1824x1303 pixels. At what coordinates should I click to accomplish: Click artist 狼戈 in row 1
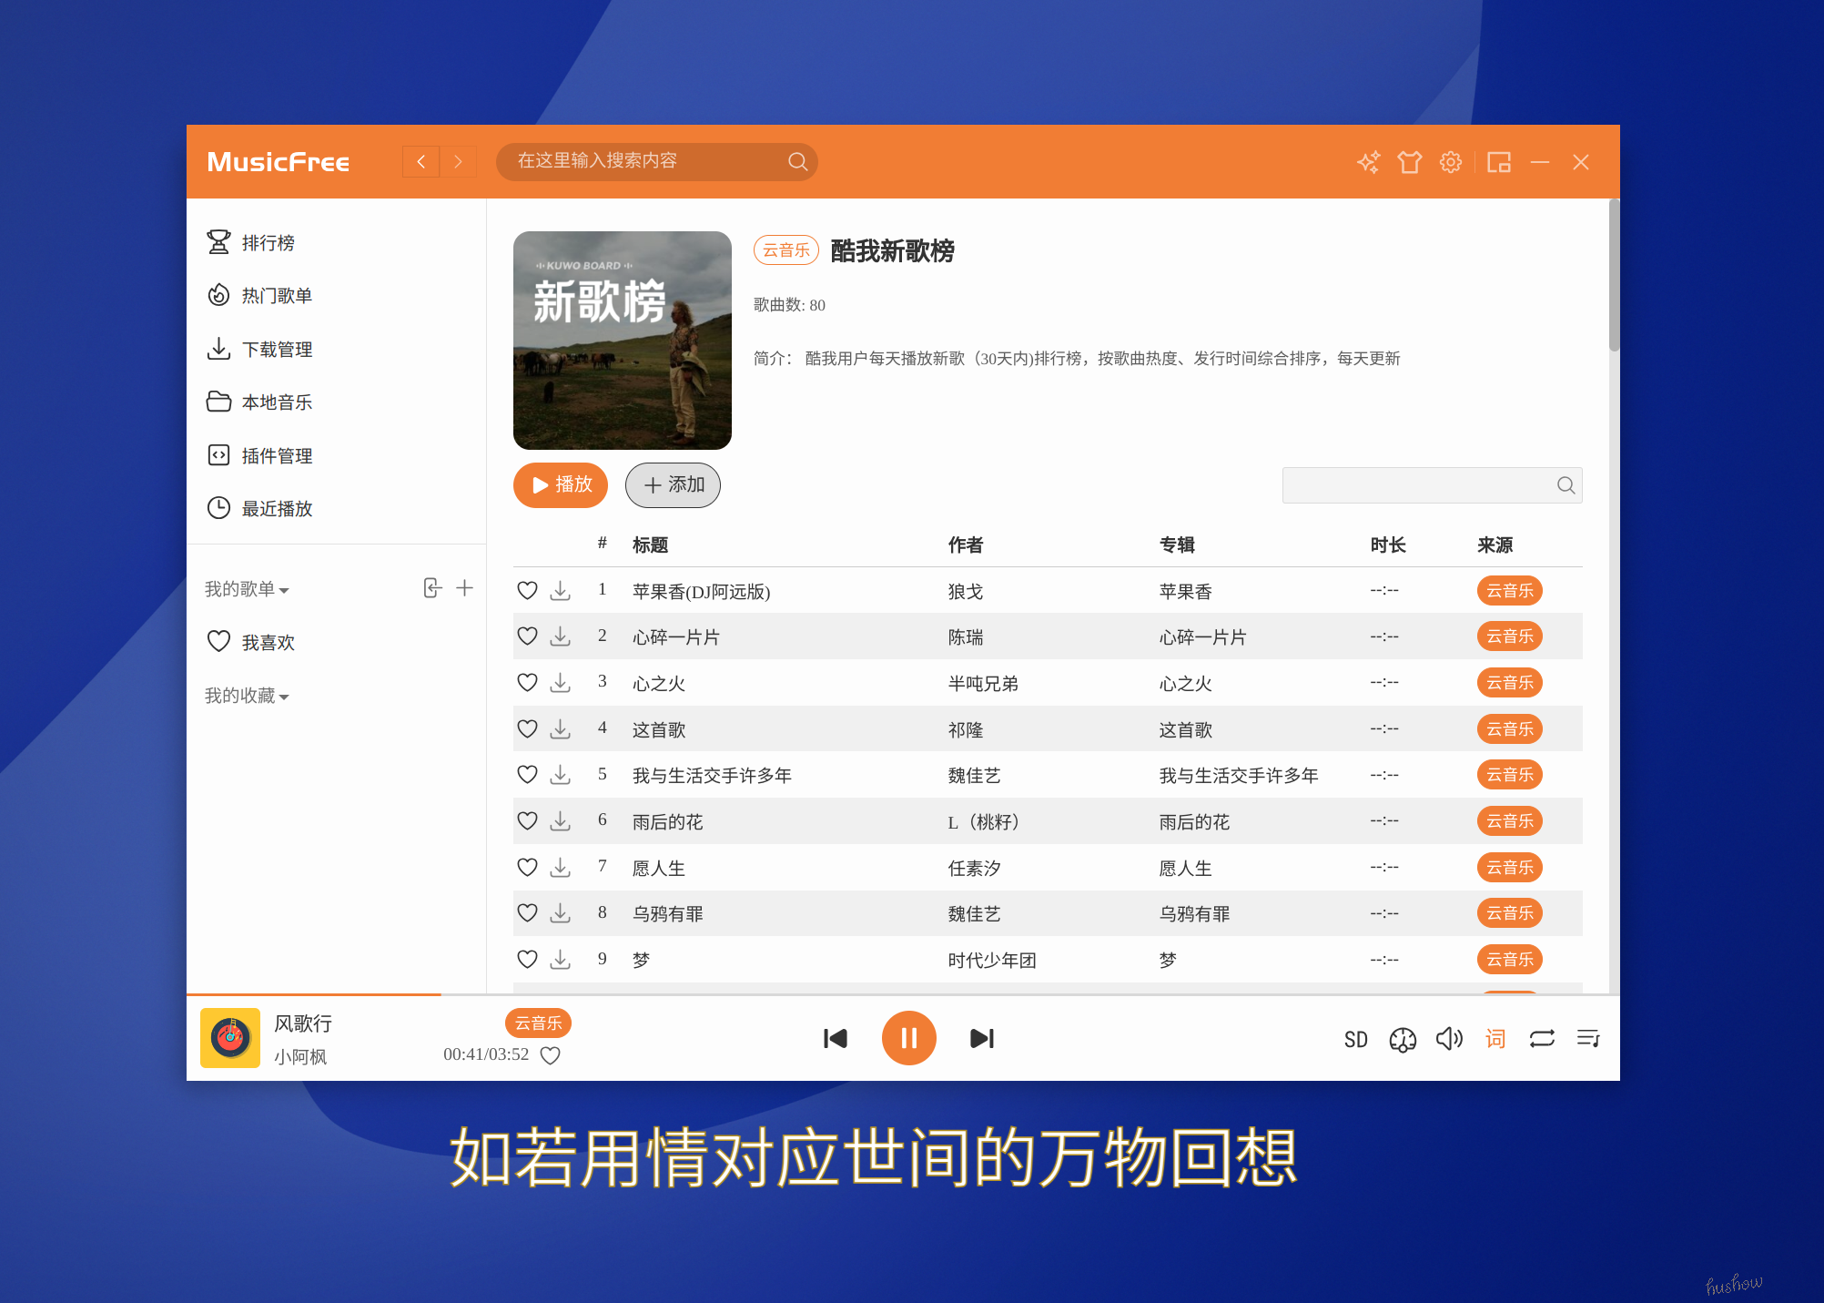tap(966, 592)
